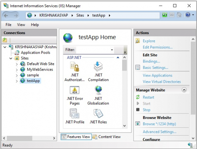
Task: Open .NET Profile feature icon
Action: point(75,114)
